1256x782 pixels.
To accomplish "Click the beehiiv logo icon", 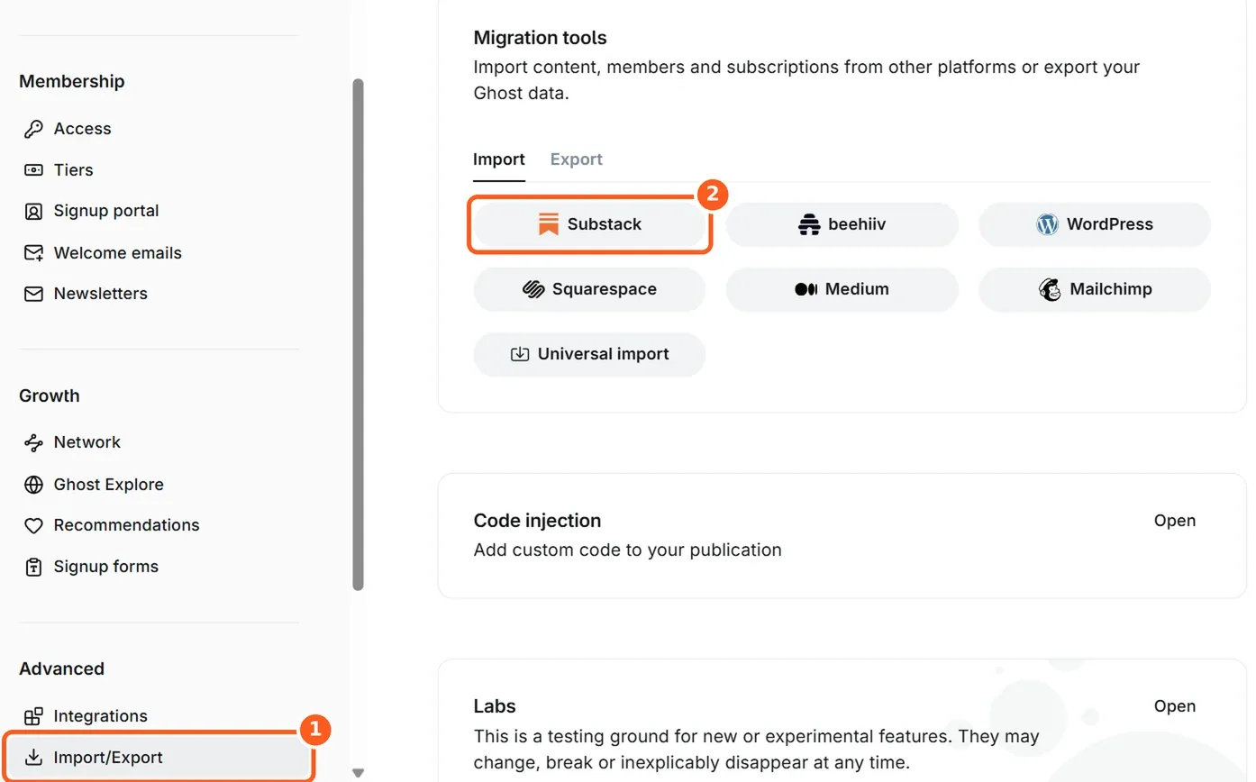I will coord(809,224).
